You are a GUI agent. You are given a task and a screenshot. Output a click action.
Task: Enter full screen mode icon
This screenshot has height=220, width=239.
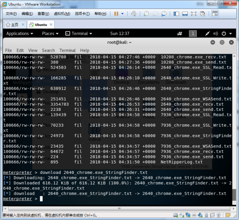pyautogui.click(x=194, y=14)
